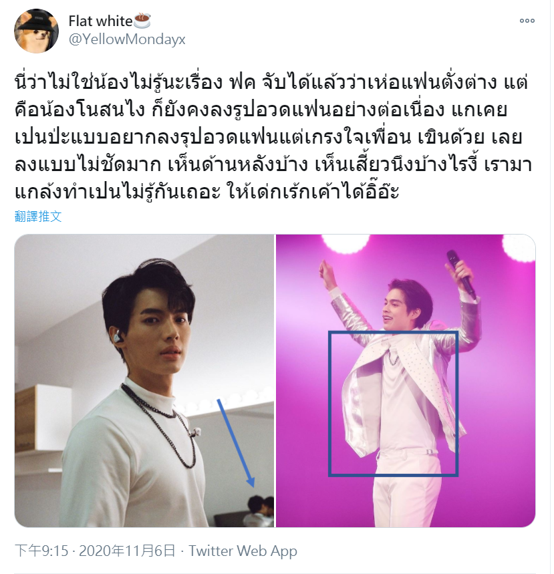Click the performer's raised fist in right photo
This screenshot has width=554, height=574.
pos(327,271)
